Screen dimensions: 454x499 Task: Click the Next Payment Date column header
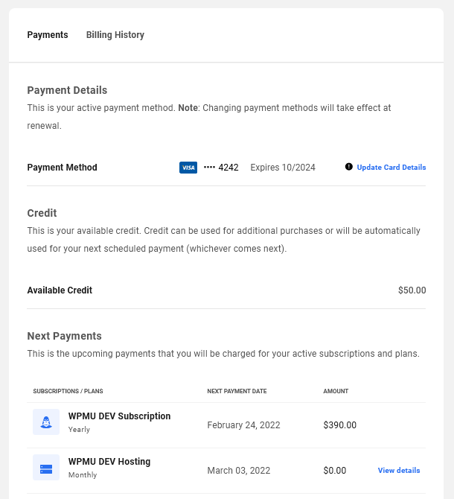[237, 391]
